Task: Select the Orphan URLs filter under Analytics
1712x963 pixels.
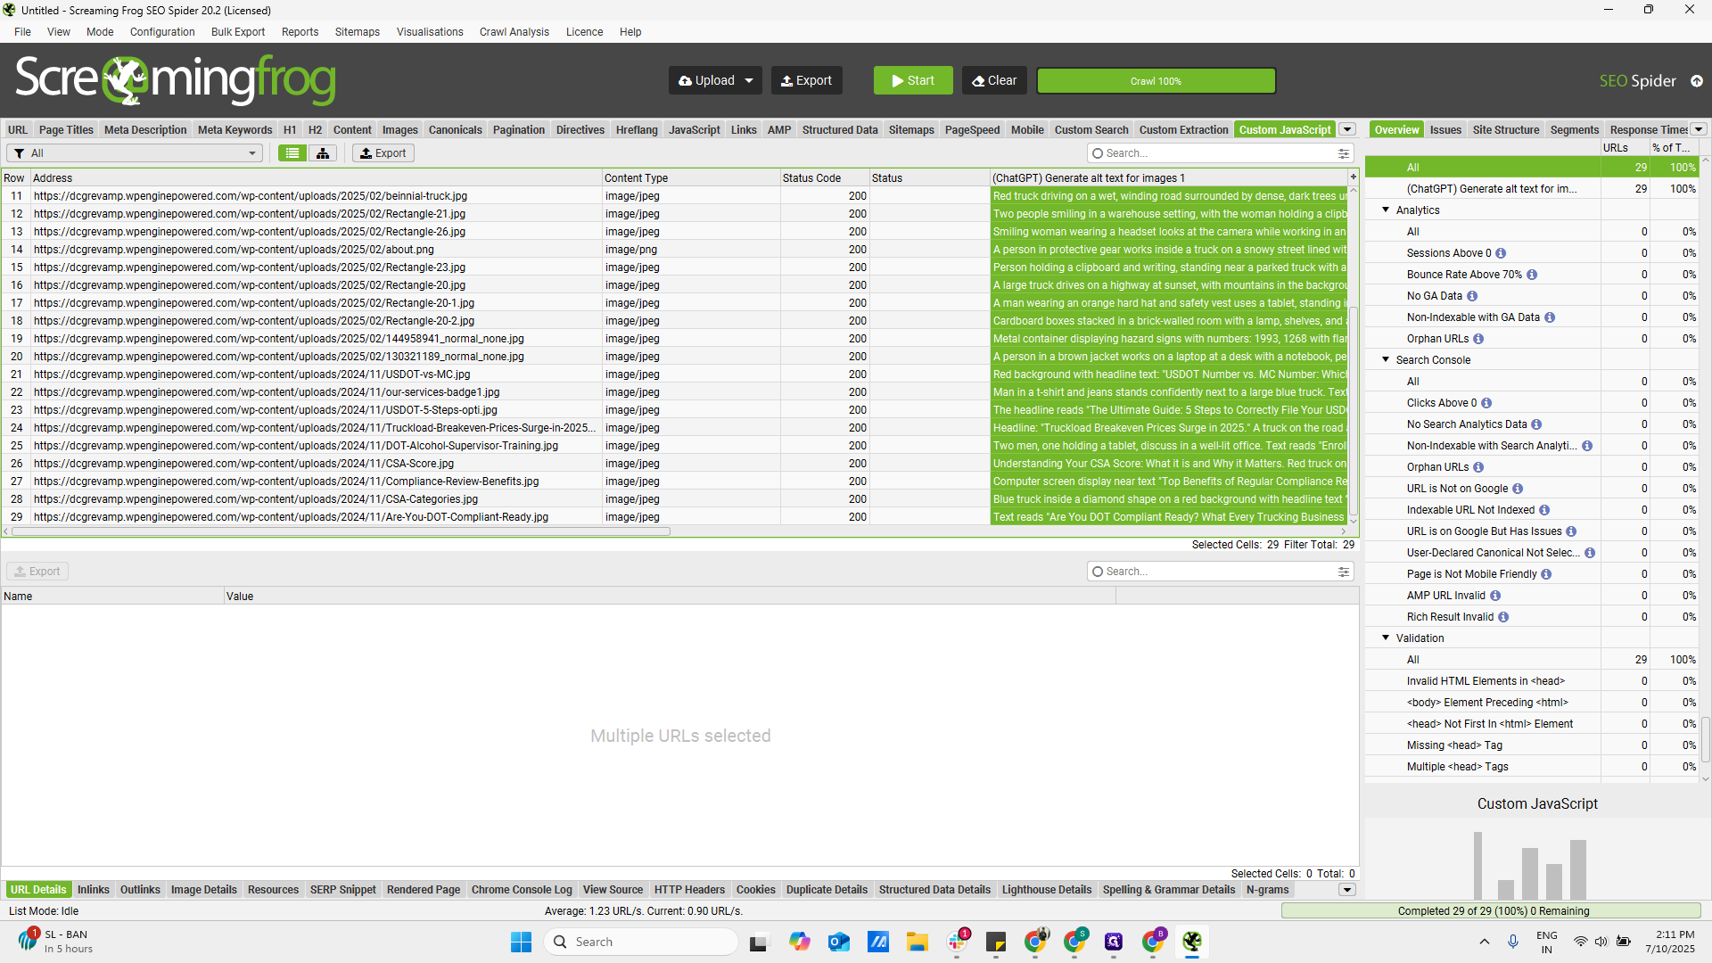Action: (x=1436, y=338)
